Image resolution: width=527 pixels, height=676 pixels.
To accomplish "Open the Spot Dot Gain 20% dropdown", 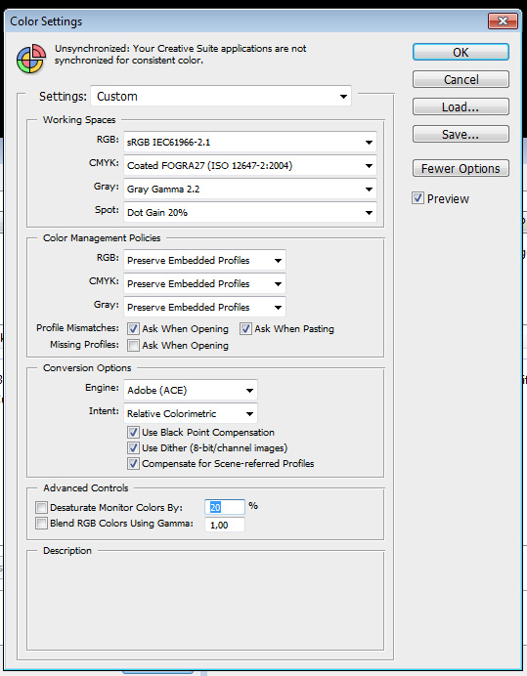I will click(250, 213).
